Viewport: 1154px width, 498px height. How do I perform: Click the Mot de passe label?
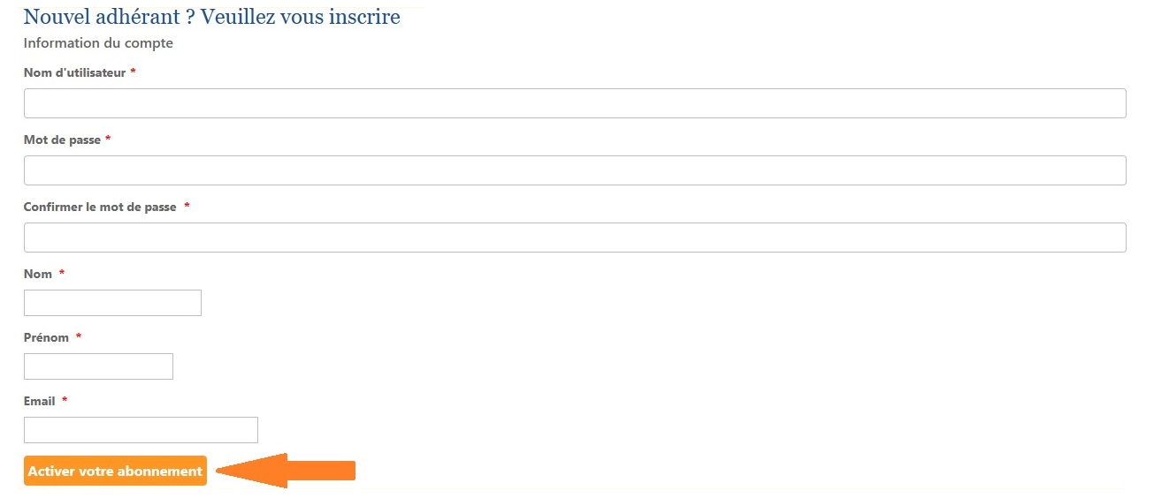[62, 140]
